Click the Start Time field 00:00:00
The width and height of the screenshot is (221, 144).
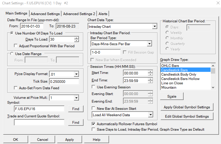coord(136,73)
